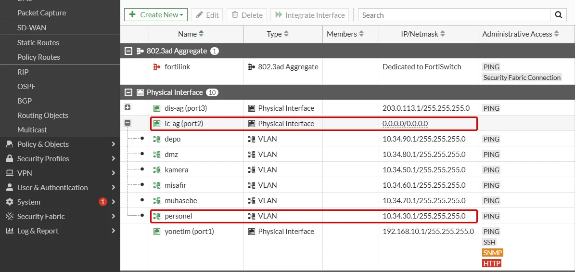Click the HTTP access tag

click(x=492, y=263)
